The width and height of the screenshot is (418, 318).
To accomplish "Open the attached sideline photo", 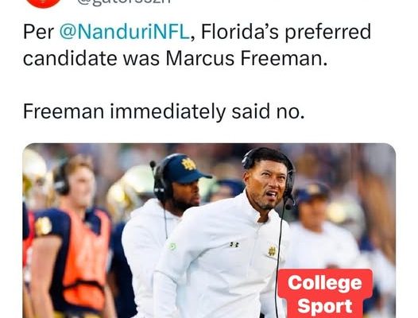I will click(209, 231).
